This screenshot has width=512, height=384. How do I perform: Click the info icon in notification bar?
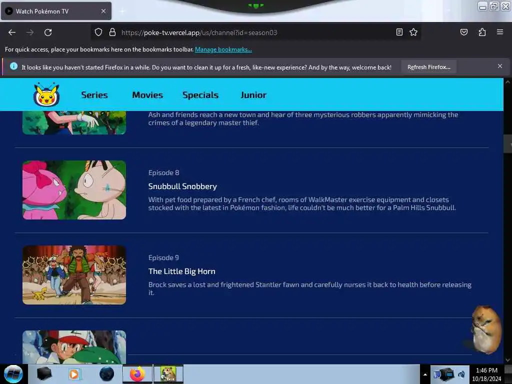13,66
